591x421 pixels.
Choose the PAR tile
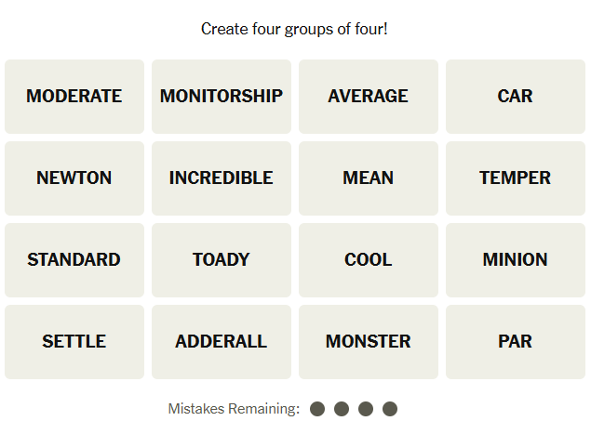515,342
